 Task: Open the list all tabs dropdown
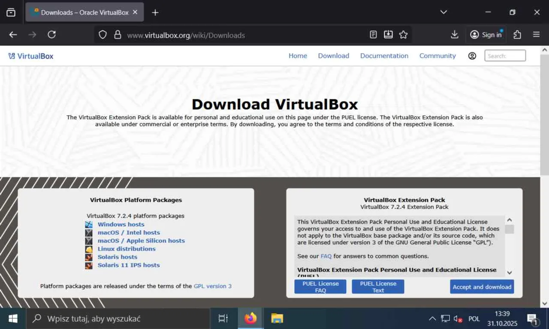click(x=444, y=12)
